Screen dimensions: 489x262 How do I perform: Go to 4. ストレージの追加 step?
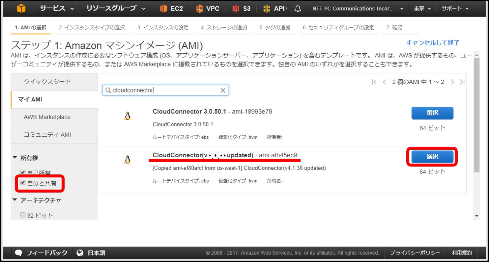[x=224, y=28]
